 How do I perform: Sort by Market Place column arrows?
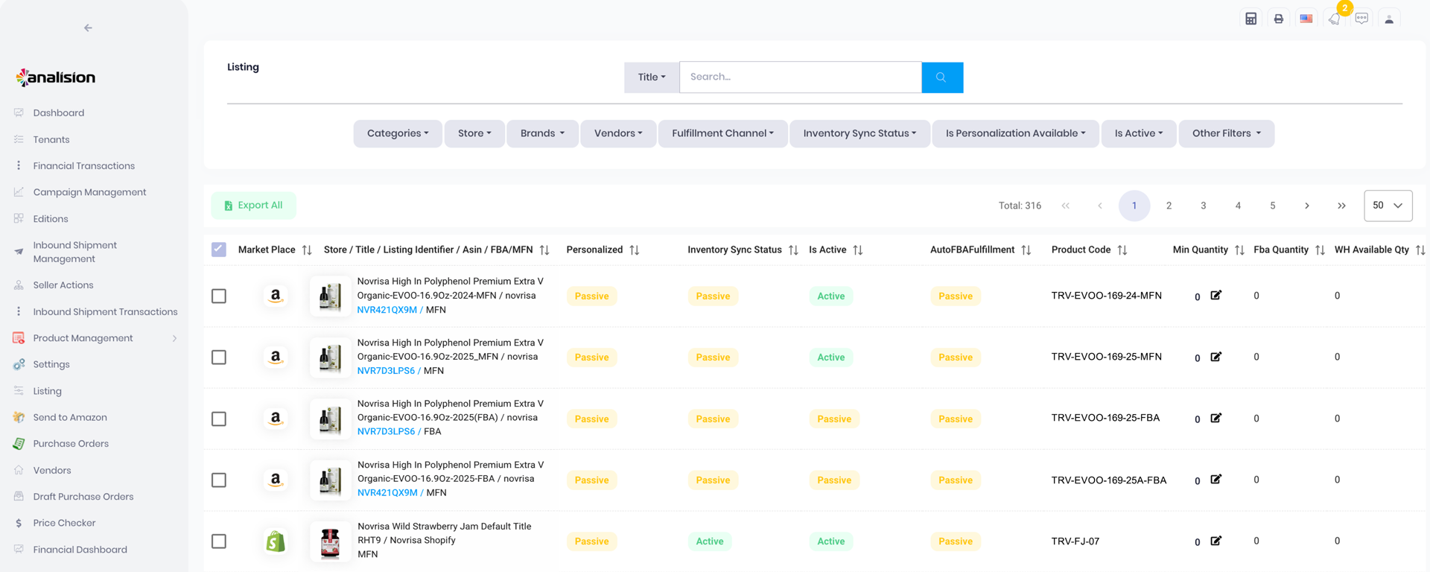(307, 250)
